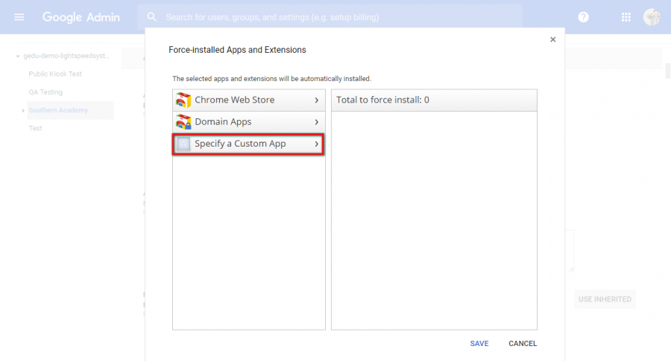Image resolution: width=671 pixels, height=361 pixels.
Task: Open the hamburger main menu
Action: 19,17
